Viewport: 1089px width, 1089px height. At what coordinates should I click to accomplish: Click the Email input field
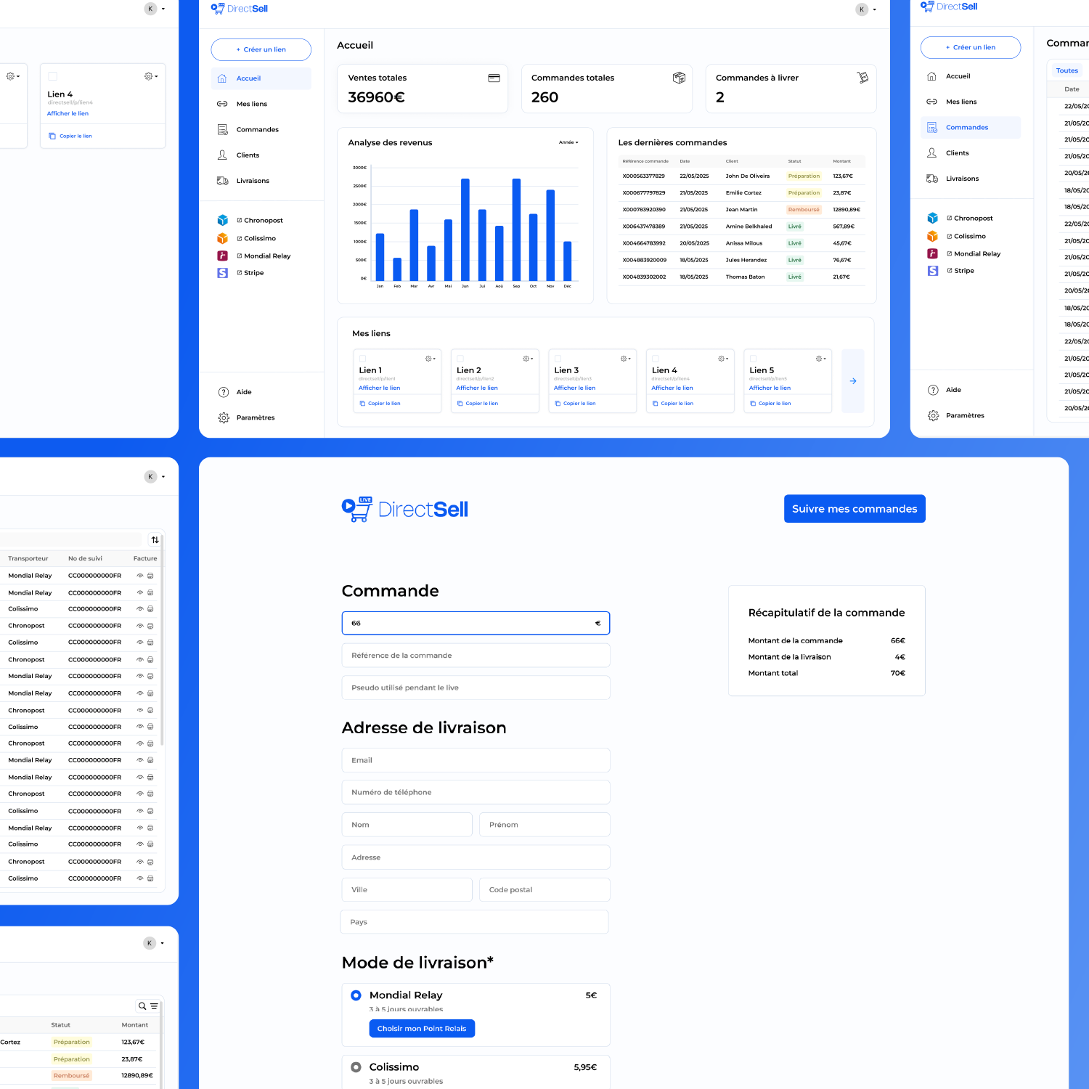[476, 760]
